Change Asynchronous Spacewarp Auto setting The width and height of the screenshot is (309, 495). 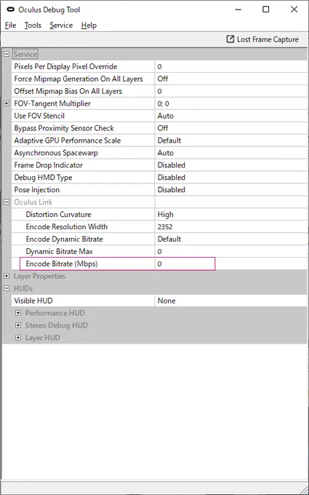pos(230,153)
